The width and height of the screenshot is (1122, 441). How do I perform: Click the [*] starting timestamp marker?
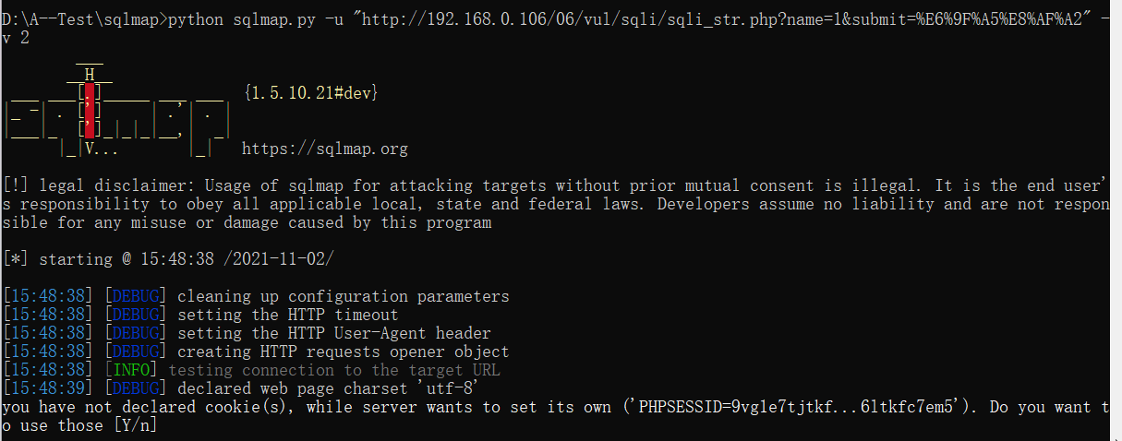16,259
